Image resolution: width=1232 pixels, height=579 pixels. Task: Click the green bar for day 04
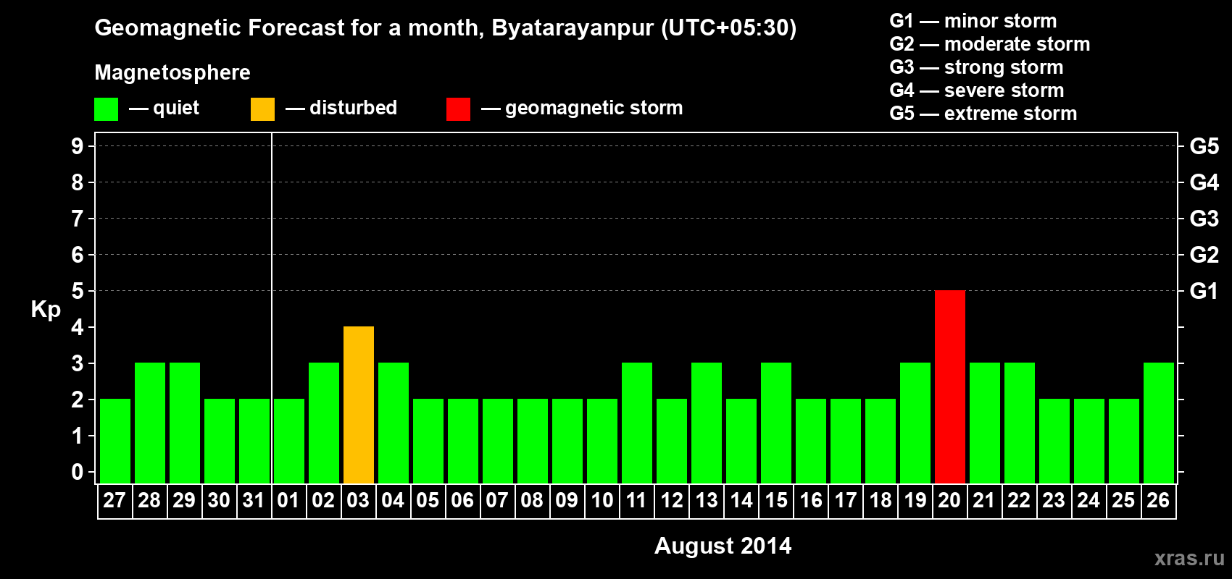click(x=394, y=423)
